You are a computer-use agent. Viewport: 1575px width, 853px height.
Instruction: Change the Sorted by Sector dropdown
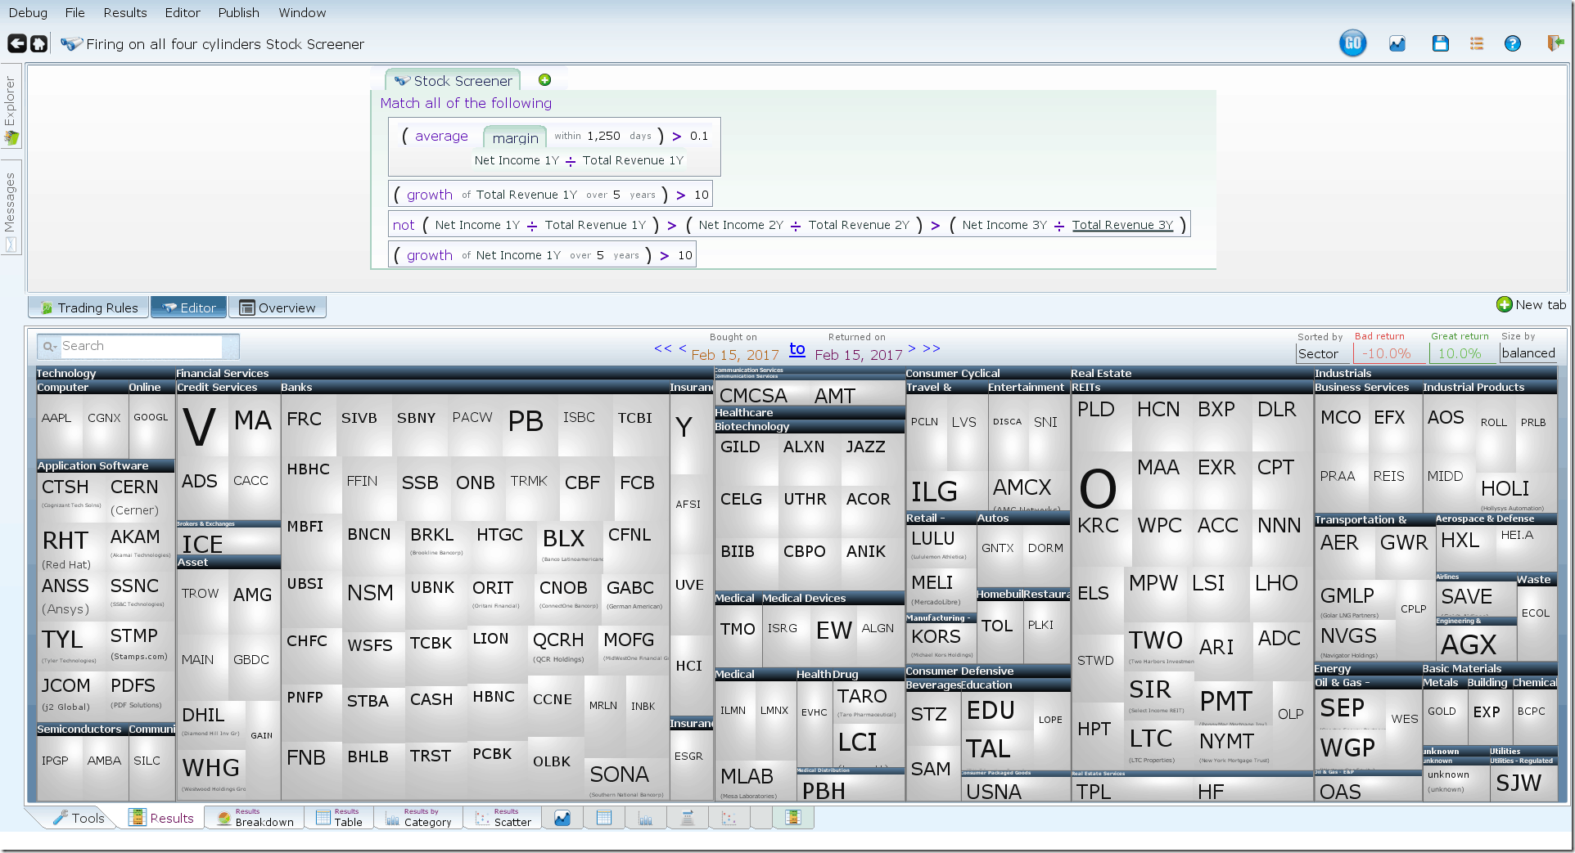(x=1323, y=353)
